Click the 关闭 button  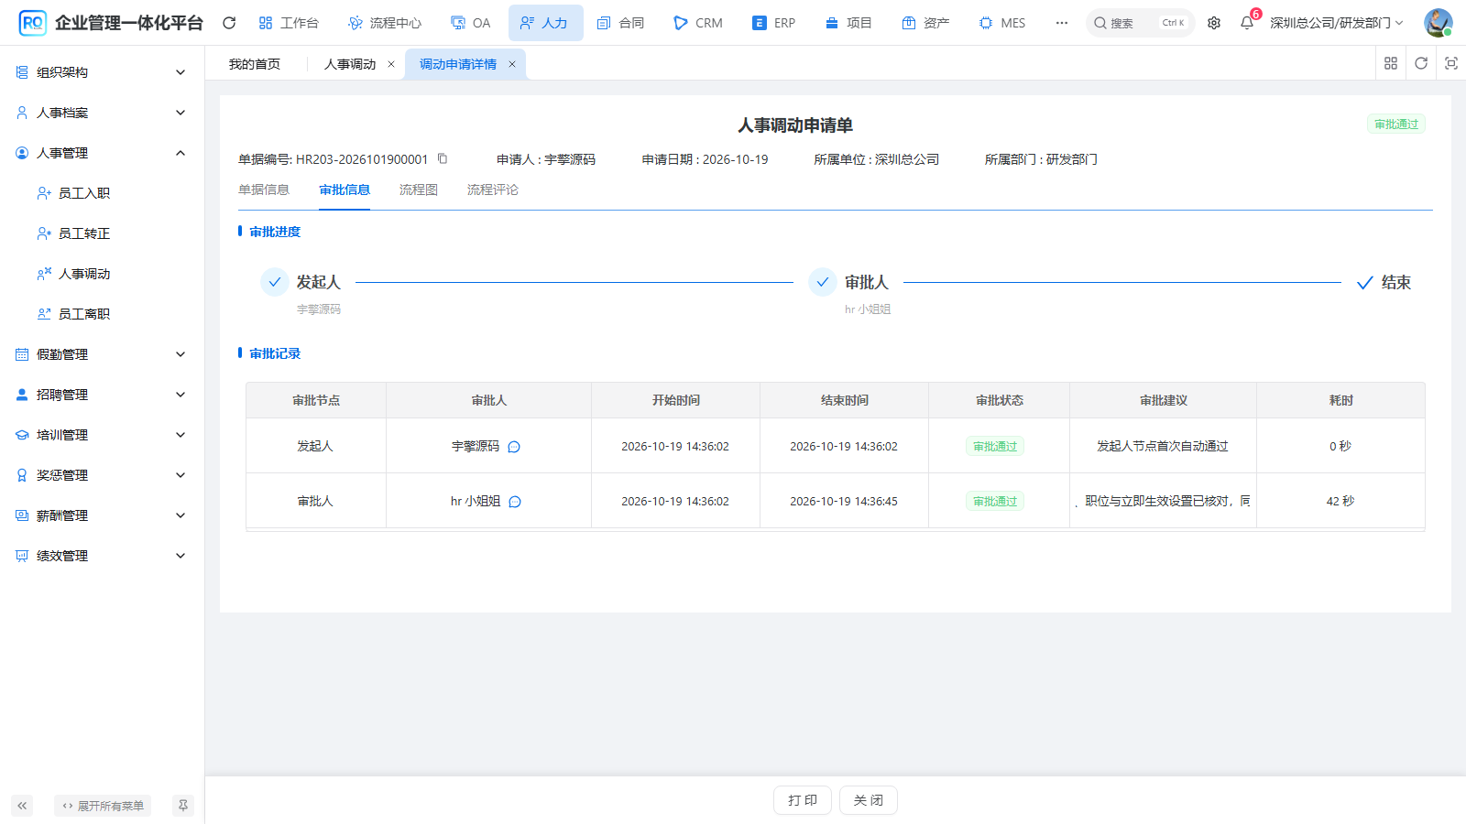[869, 800]
